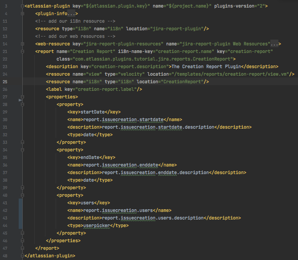Click fold end marker at closing properties tag

tap(22, 240)
